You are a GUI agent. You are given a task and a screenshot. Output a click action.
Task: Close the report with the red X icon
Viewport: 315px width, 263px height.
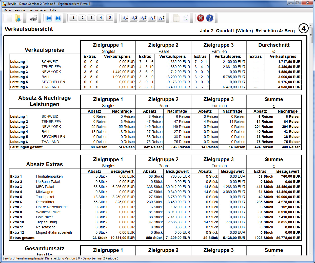point(201,18)
